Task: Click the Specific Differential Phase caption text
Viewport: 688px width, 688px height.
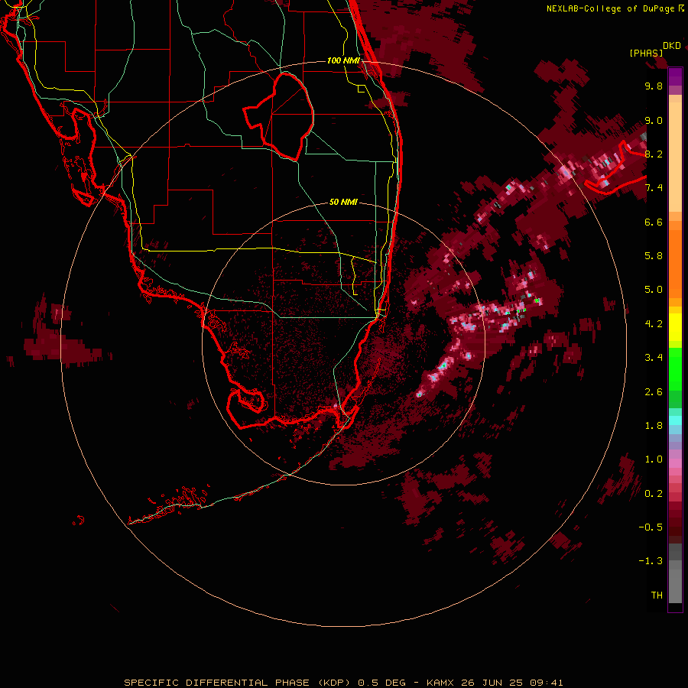Action: pyautogui.click(x=343, y=683)
